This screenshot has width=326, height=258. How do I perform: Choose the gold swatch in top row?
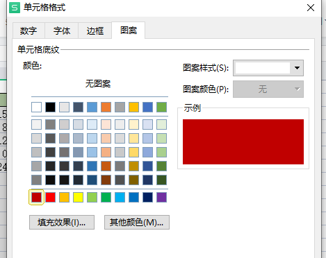pos(133,108)
